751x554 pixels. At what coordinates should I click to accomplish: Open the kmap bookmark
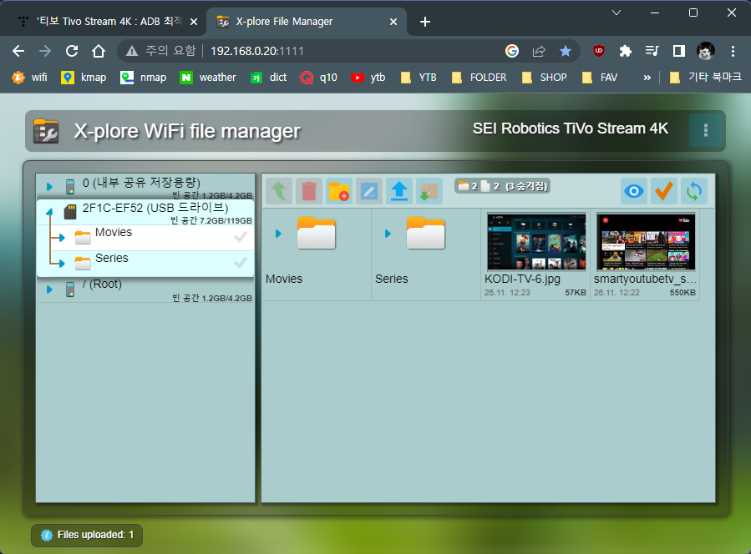click(x=84, y=77)
